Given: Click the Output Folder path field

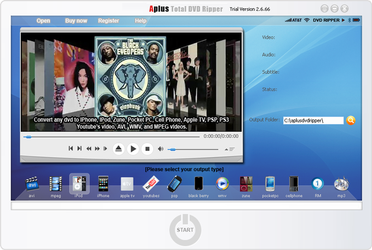Looking at the screenshot, I should pos(313,120).
